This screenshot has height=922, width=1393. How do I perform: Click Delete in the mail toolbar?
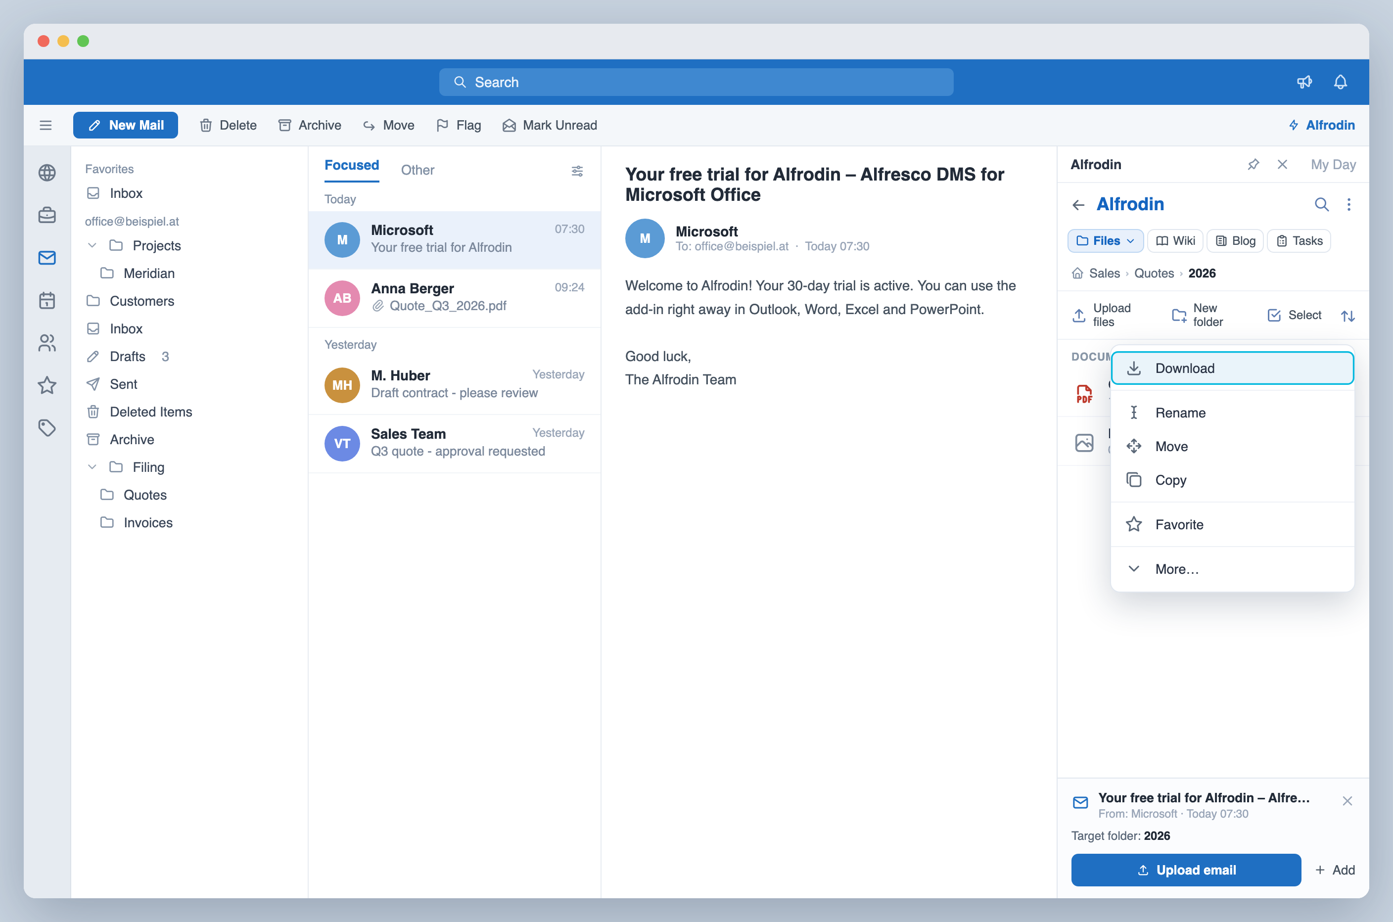(x=228, y=125)
